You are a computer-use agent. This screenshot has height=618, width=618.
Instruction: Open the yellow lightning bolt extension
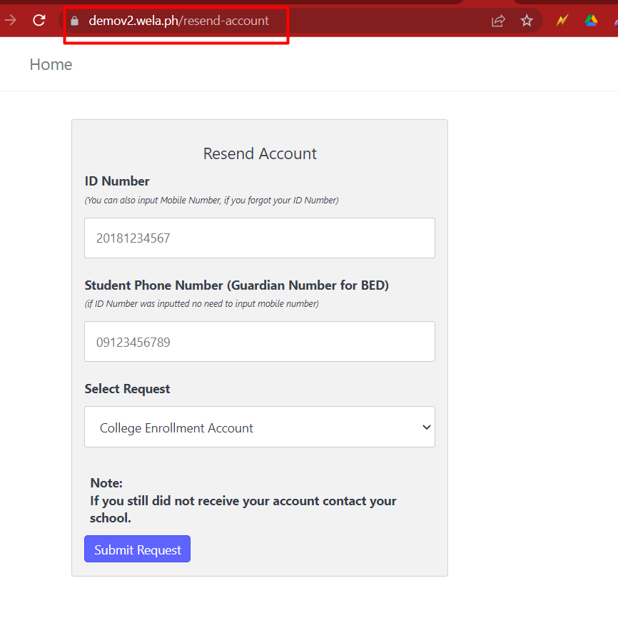(x=562, y=20)
